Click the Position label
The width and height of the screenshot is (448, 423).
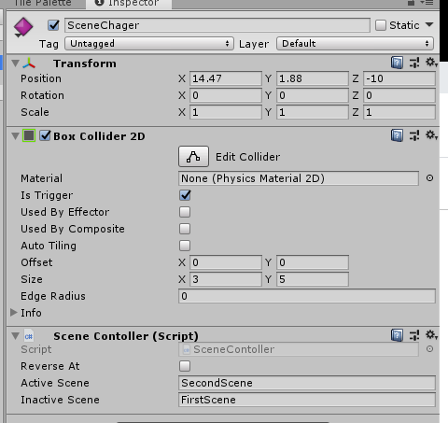(41, 78)
